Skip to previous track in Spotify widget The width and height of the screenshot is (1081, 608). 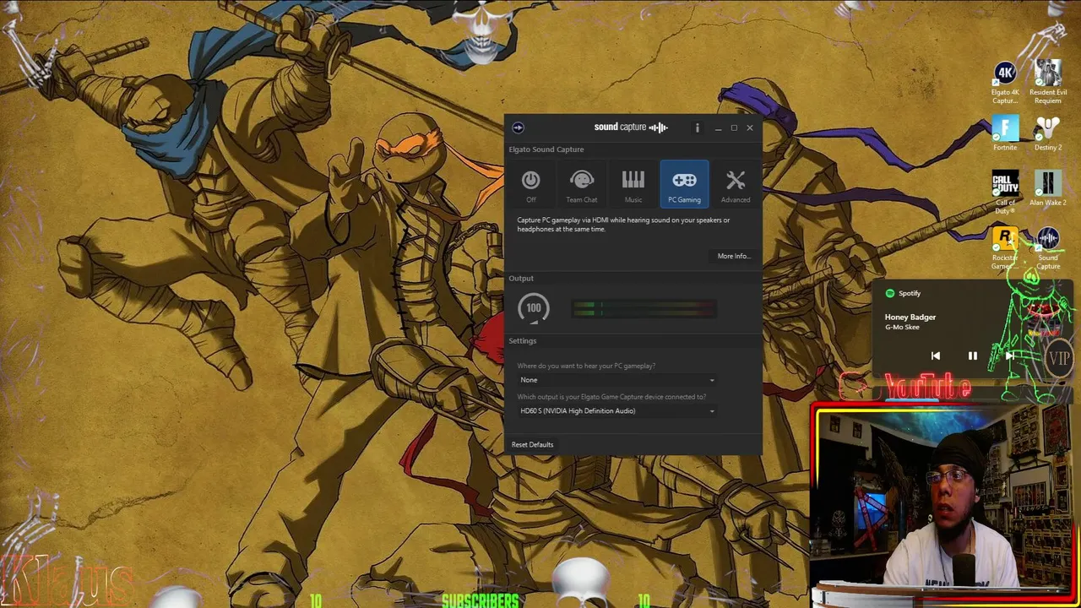[936, 356]
